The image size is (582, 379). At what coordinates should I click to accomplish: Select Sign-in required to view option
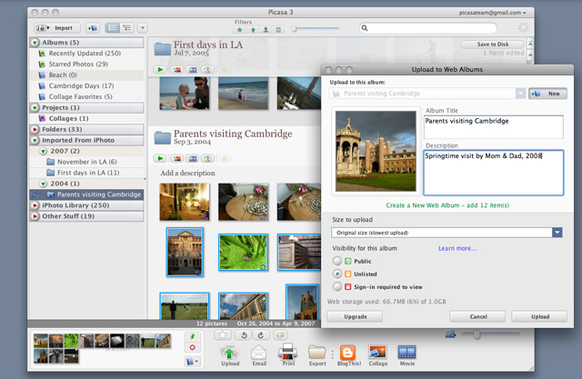click(x=337, y=287)
